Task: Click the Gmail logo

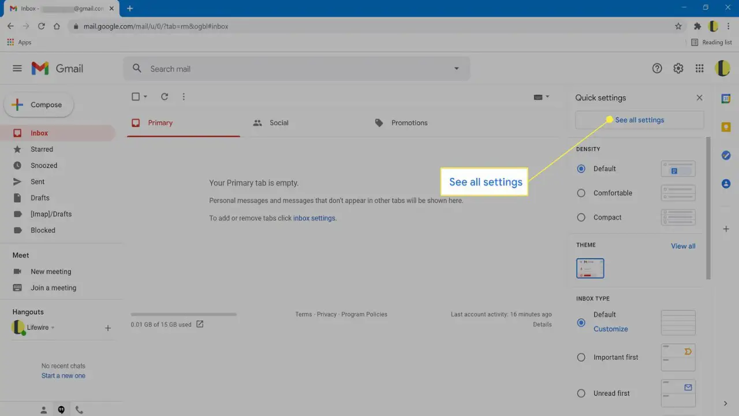Action: [x=57, y=68]
